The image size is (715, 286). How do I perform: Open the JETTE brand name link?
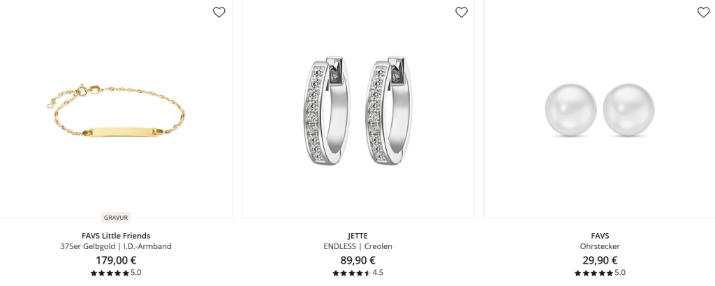point(358,236)
